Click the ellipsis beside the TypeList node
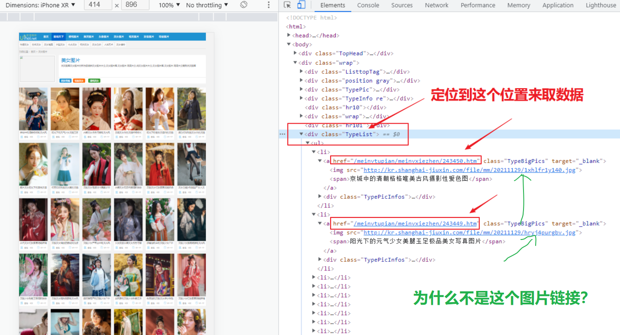The height and width of the screenshot is (335, 620). [x=282, y=134]
